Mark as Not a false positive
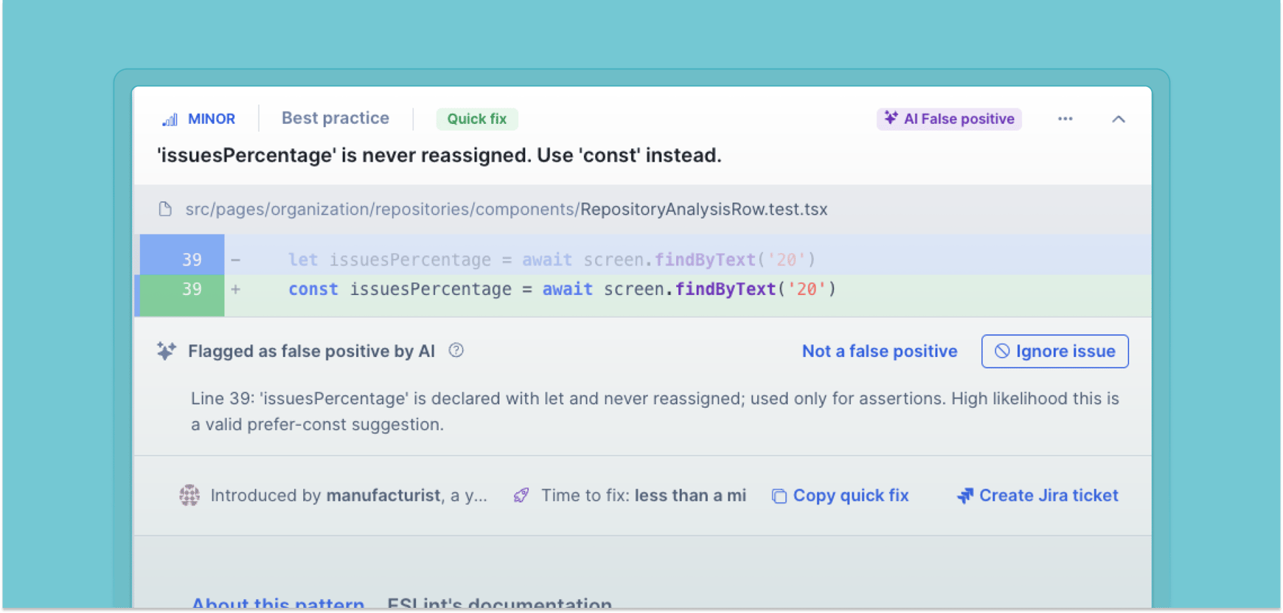This screenshot has width=1283, height=613. click(879, 351)
